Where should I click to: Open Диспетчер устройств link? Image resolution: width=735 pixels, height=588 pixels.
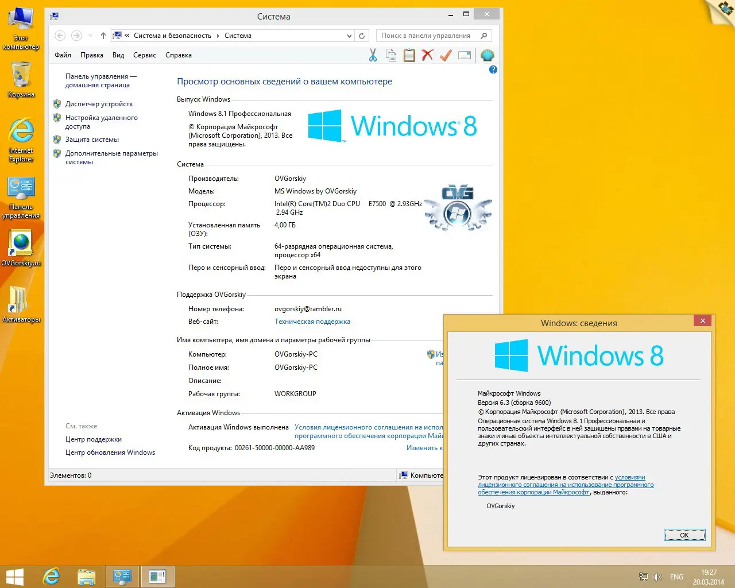pyautogui.click(x=99, y=104)
